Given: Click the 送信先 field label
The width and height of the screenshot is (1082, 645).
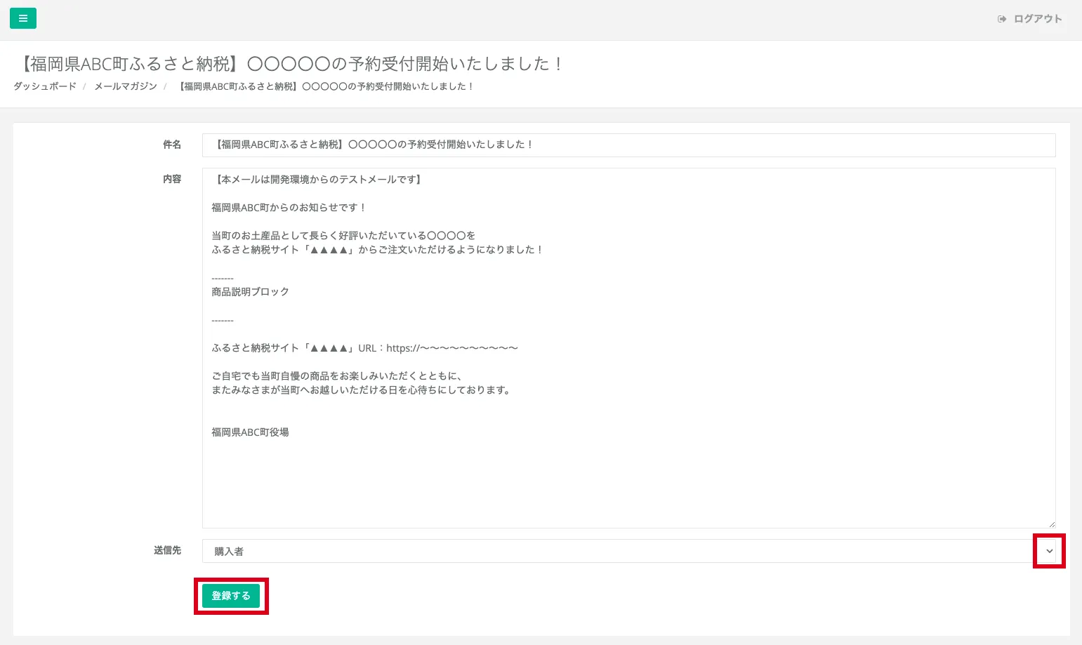Looking at the screenshot, I should tap(167, 551).
